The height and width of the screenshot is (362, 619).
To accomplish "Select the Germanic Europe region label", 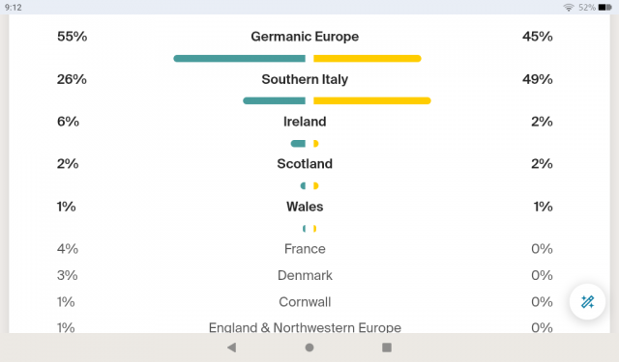I will tap(305, 37).
